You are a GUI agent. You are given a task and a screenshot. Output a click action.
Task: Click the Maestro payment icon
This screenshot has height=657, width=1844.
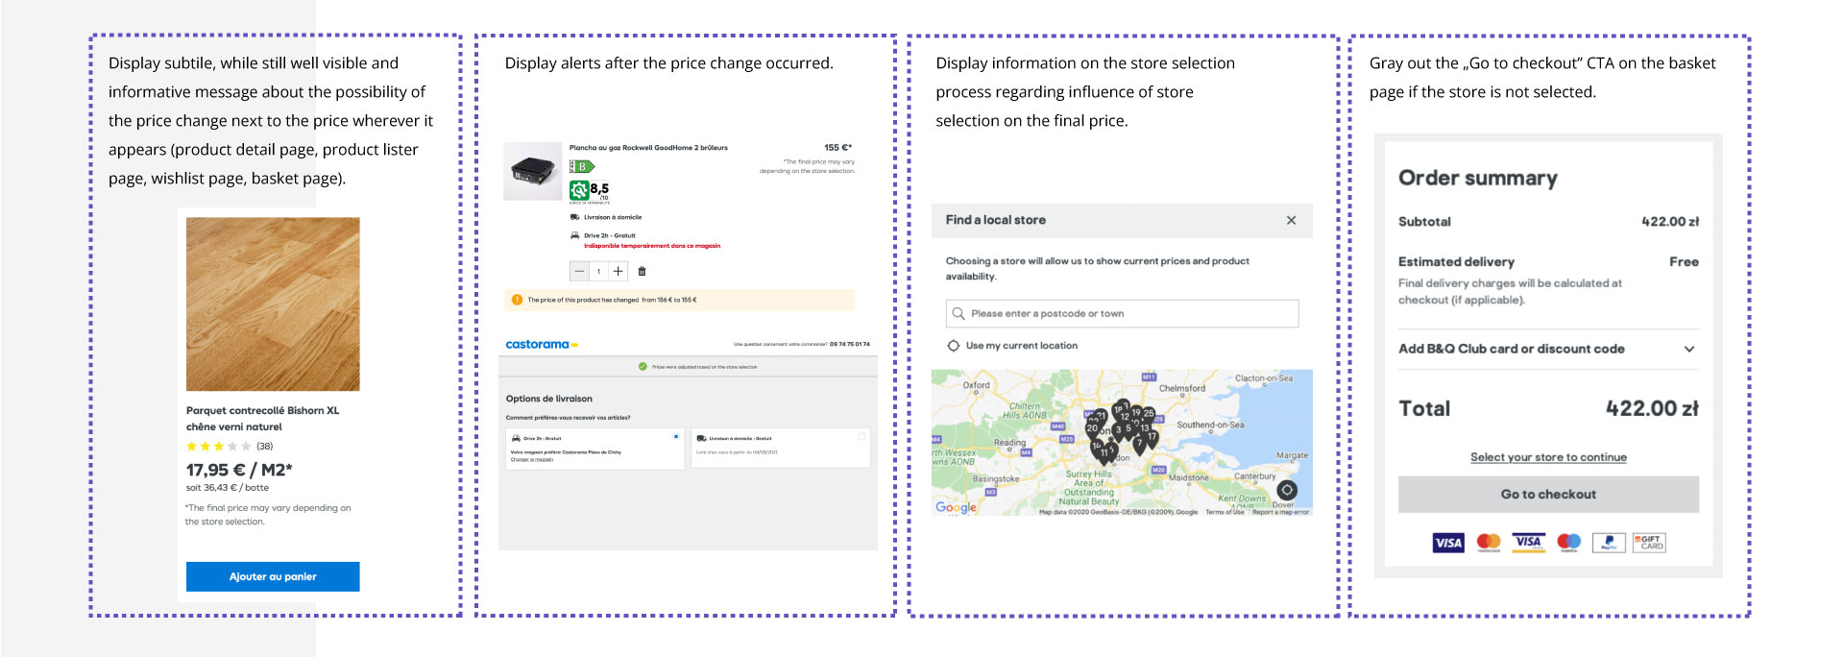coord(1569,543)
